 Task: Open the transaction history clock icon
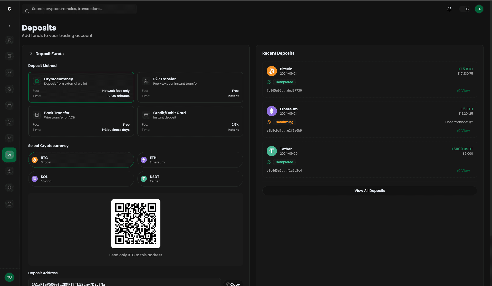point(9,171)
